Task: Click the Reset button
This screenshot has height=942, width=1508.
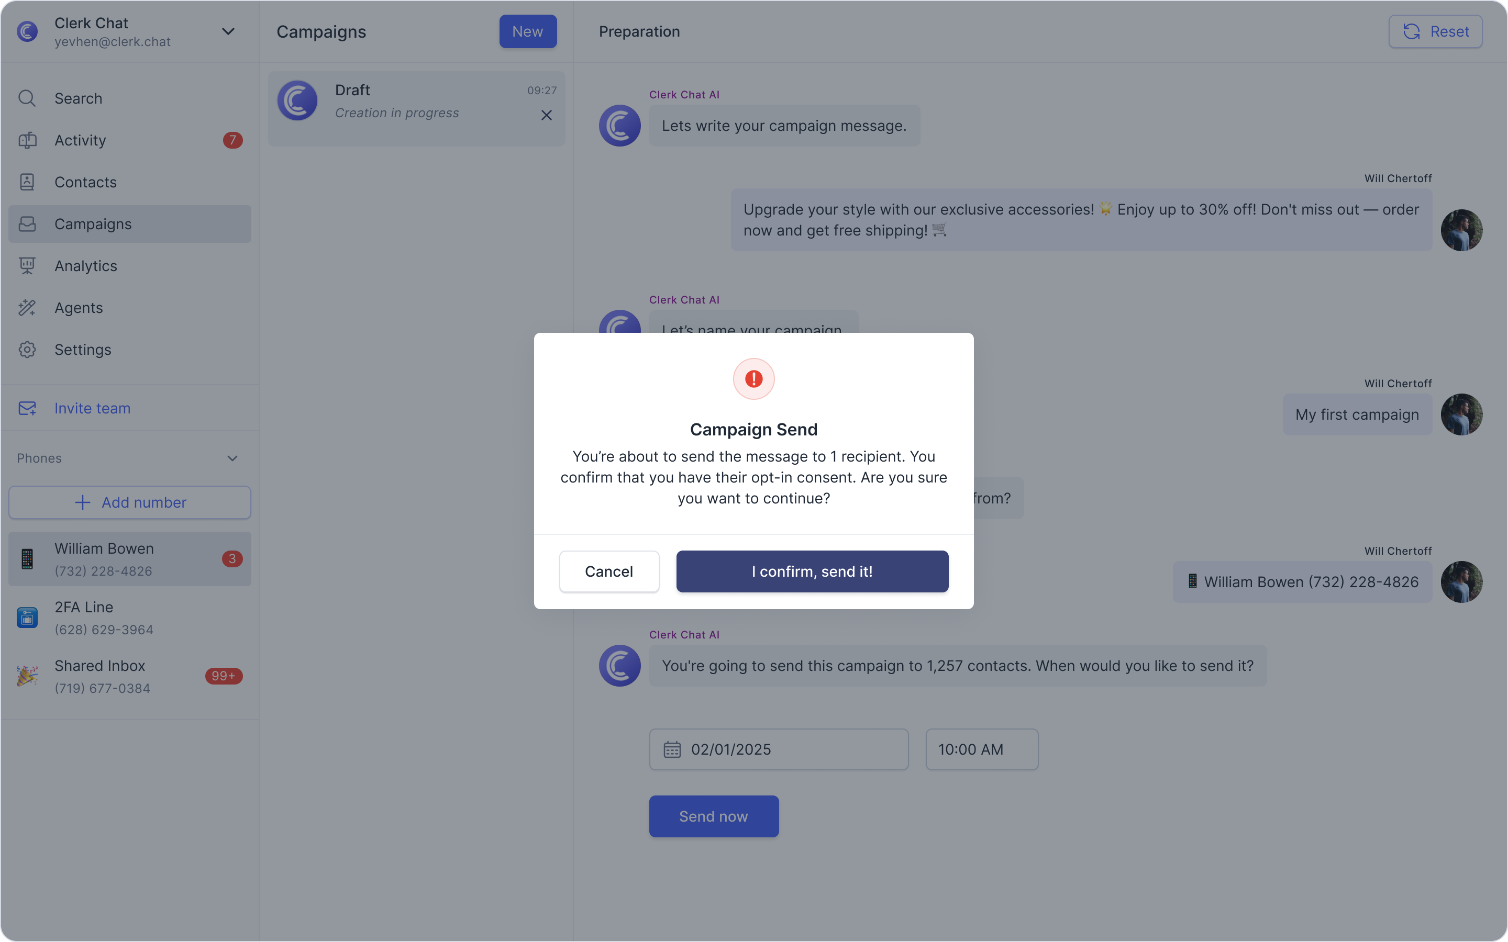Action: point(1435,31)
